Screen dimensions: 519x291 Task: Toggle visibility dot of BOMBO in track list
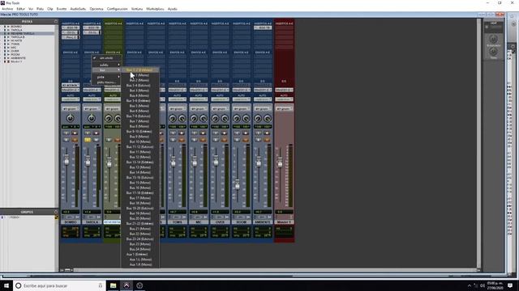point(5,27)
